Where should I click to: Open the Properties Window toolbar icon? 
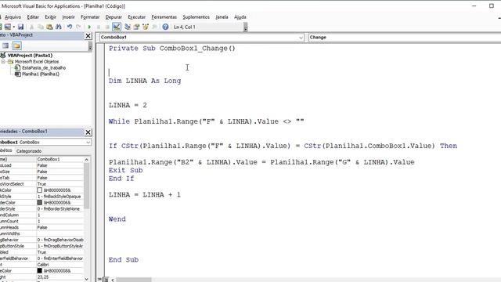pos(136,27)
